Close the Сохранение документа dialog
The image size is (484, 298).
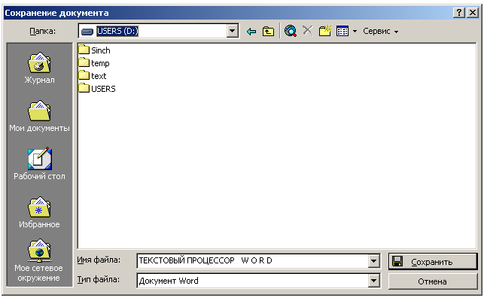[473, 13]
